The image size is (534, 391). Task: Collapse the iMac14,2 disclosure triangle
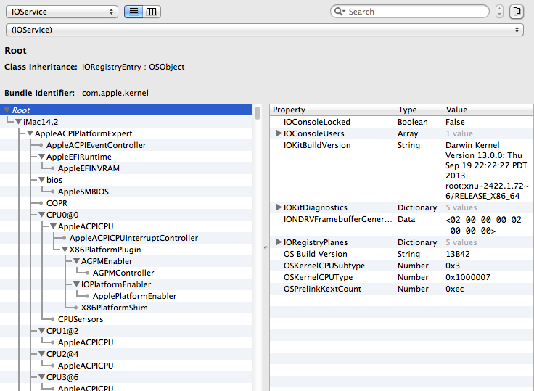pos(19,122)
